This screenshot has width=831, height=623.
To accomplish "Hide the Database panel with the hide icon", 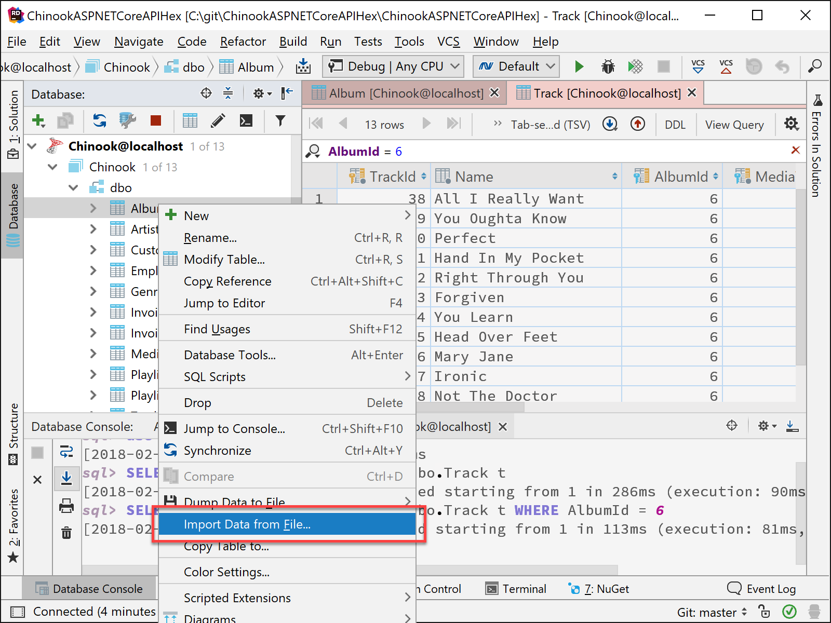I will pyautogui.click(x=287, y=93).
